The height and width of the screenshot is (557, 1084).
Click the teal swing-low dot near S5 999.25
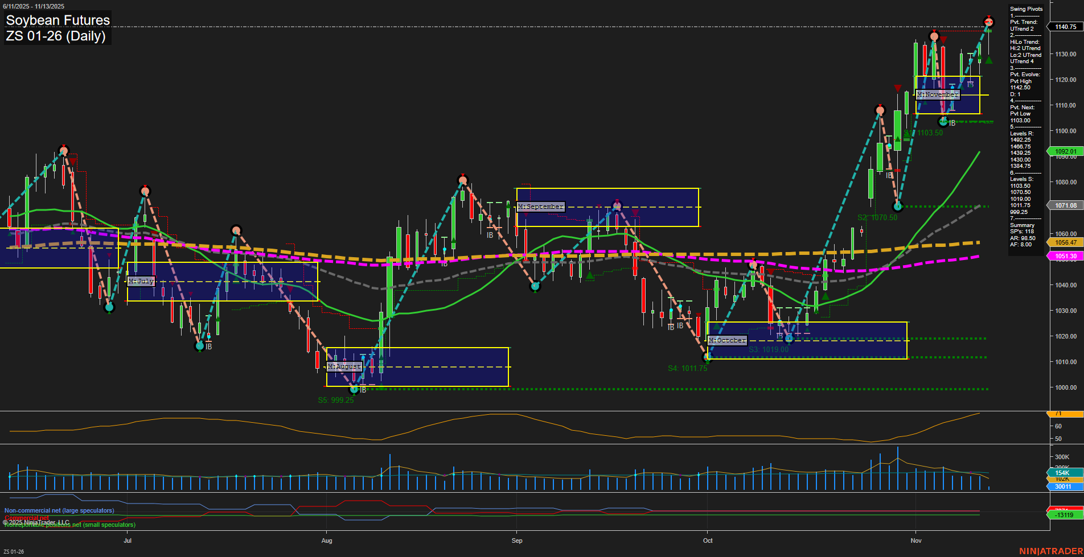pos(354,390)
